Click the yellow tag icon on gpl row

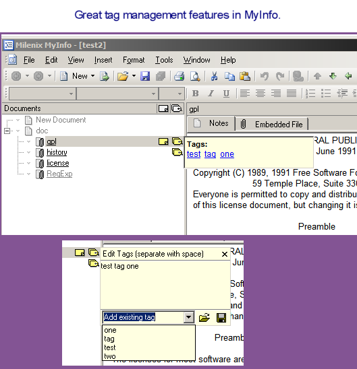point(177,141)
